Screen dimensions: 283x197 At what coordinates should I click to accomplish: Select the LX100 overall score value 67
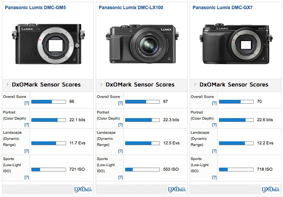(166, 101)
